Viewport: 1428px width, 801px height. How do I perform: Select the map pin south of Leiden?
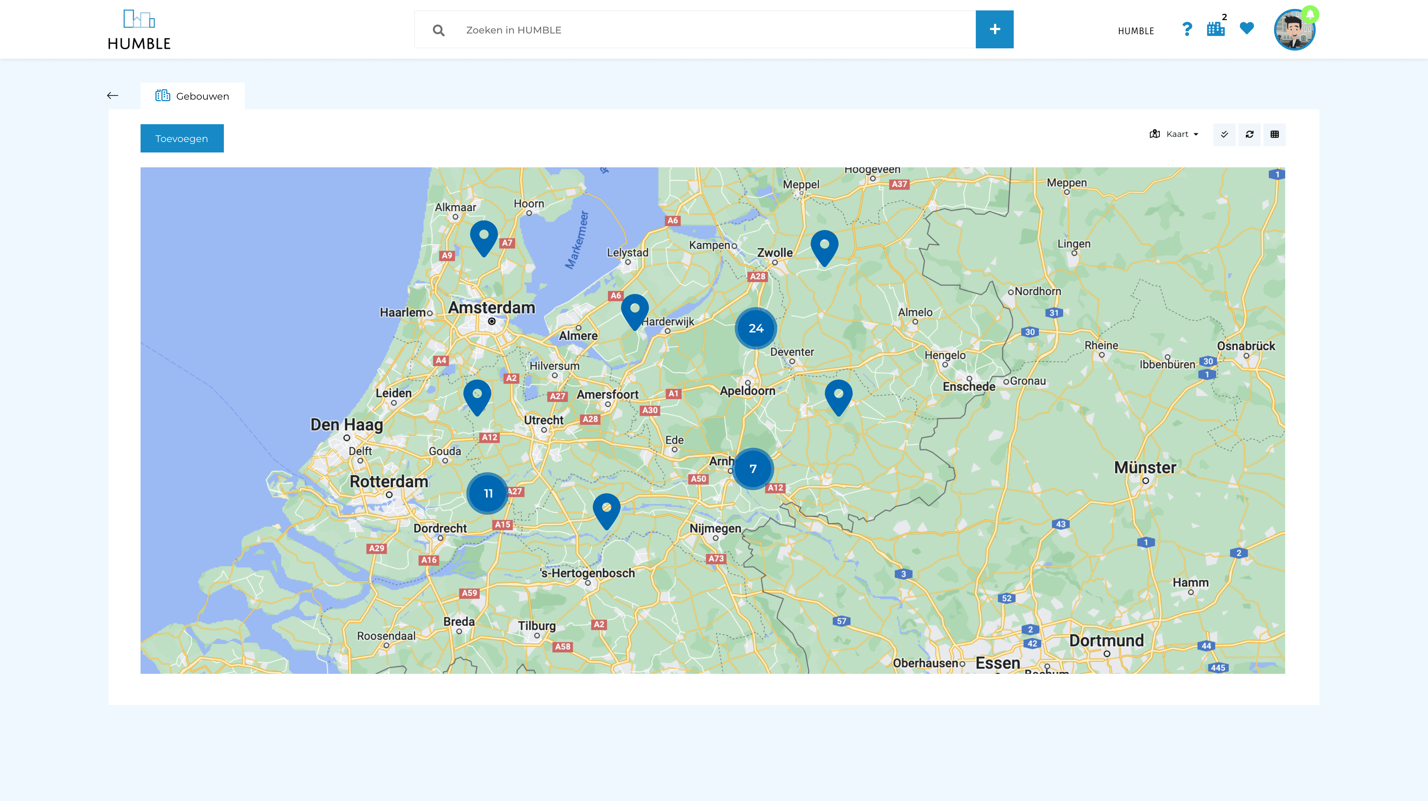[477, 398]
